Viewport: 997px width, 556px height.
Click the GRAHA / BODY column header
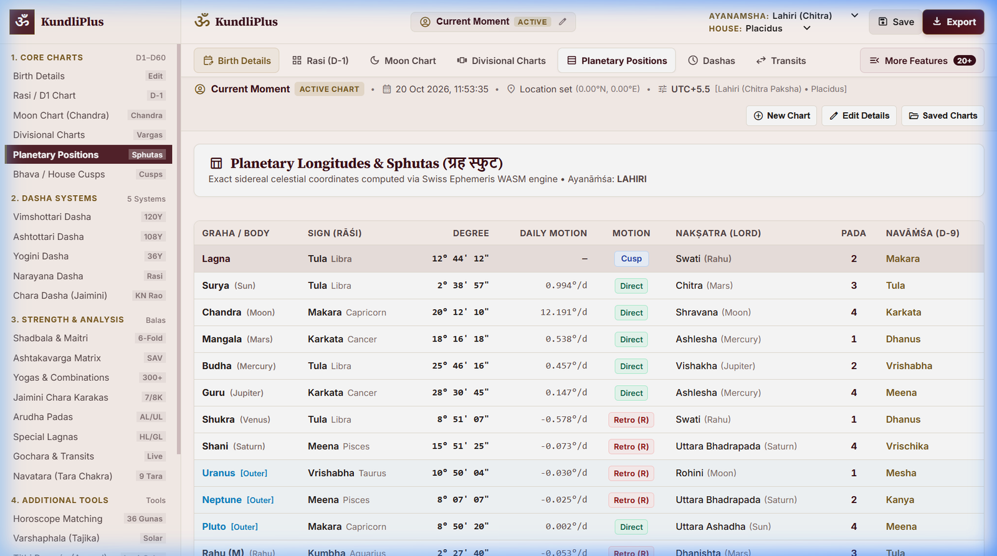[236, 233]
